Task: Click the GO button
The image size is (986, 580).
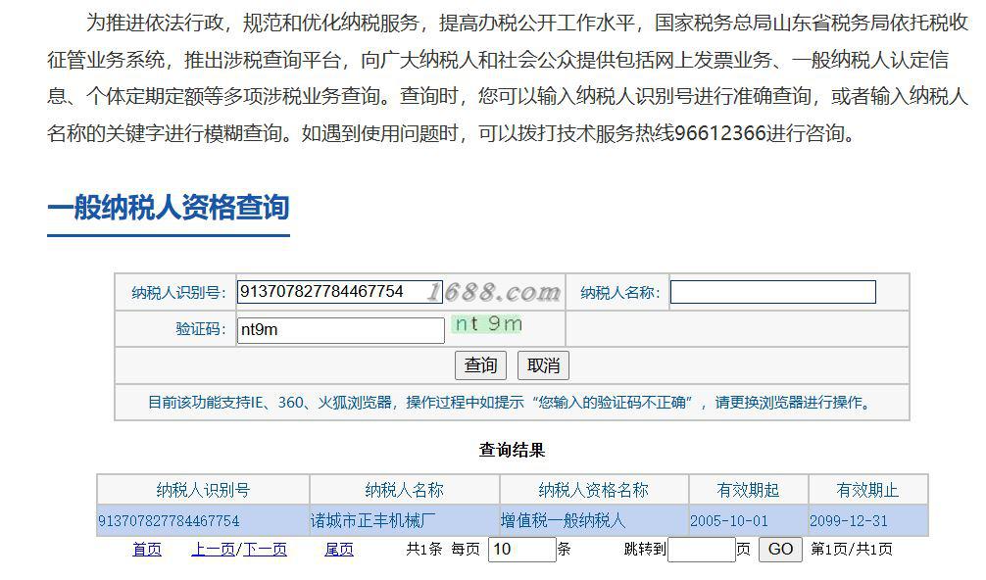Action: tap(780, 550)
